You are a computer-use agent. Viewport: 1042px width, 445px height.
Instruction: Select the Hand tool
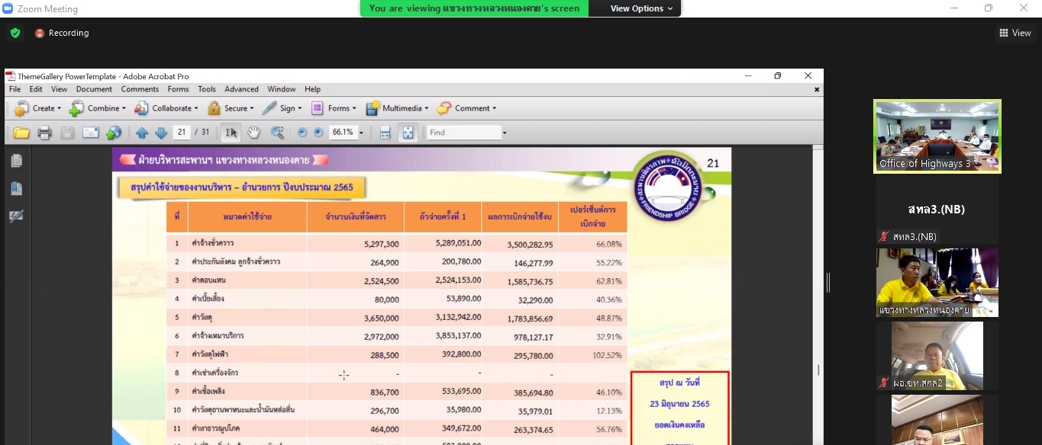[x=253, y=133]
